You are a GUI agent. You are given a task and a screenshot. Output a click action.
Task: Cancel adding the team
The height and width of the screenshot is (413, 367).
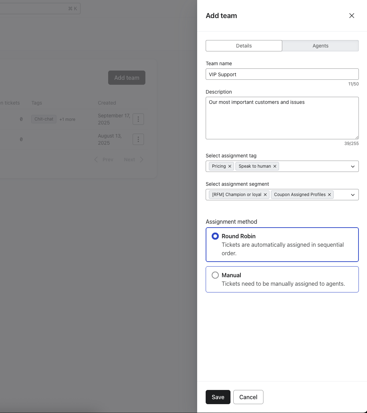248,397
